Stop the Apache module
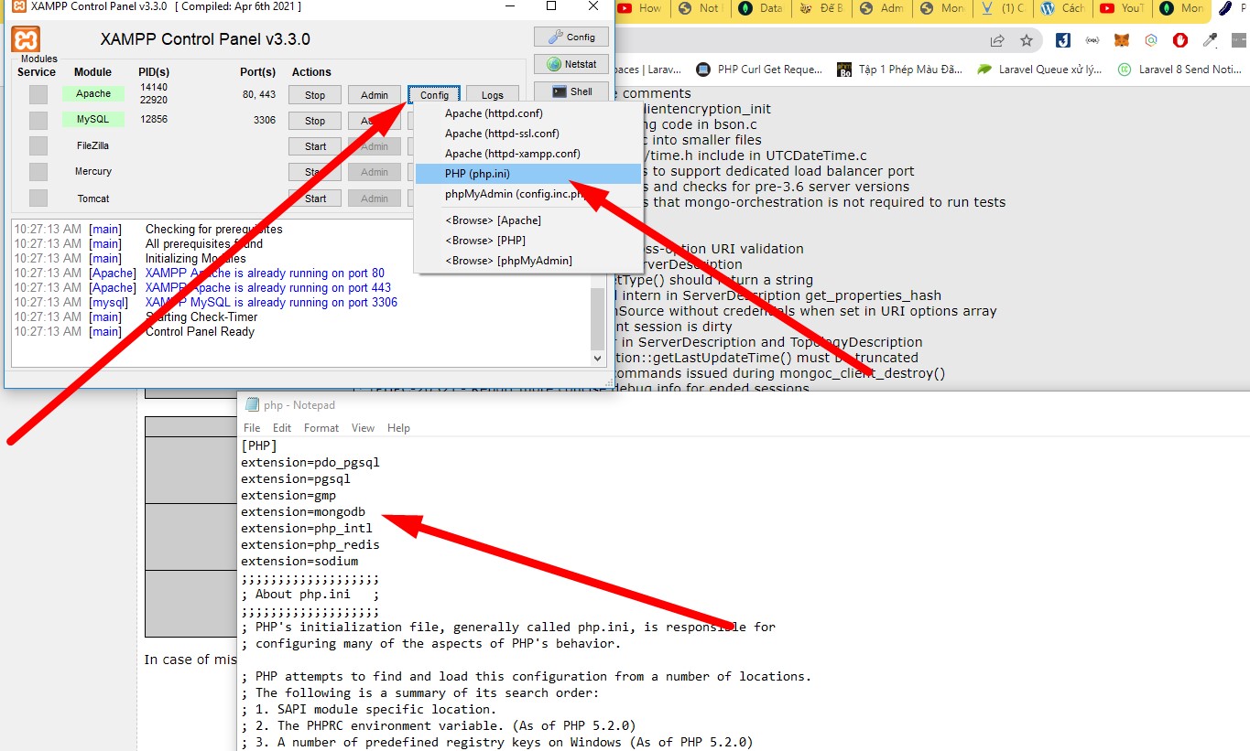Screen dimensions: 1250x751 coord(315,95)
